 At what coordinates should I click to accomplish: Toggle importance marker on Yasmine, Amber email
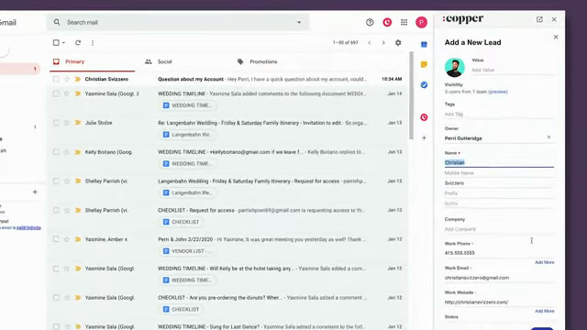(x=77, y=239)
